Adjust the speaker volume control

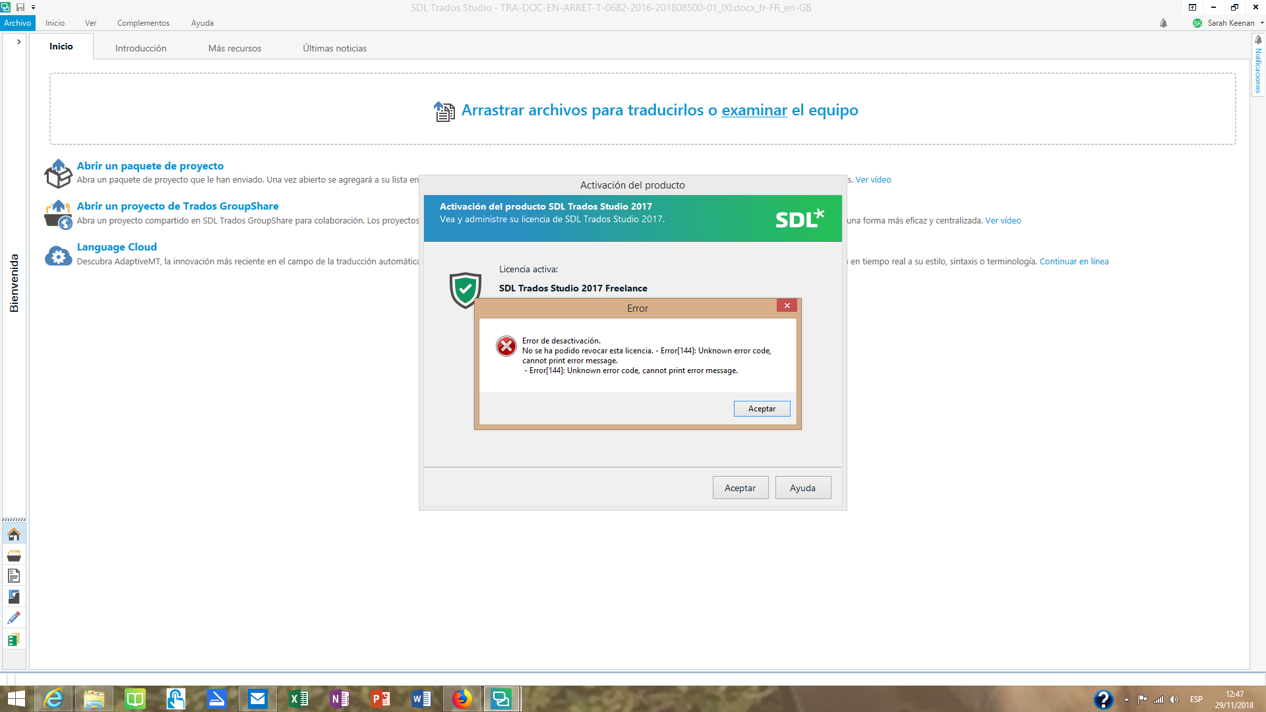(x=1174, y=699)
